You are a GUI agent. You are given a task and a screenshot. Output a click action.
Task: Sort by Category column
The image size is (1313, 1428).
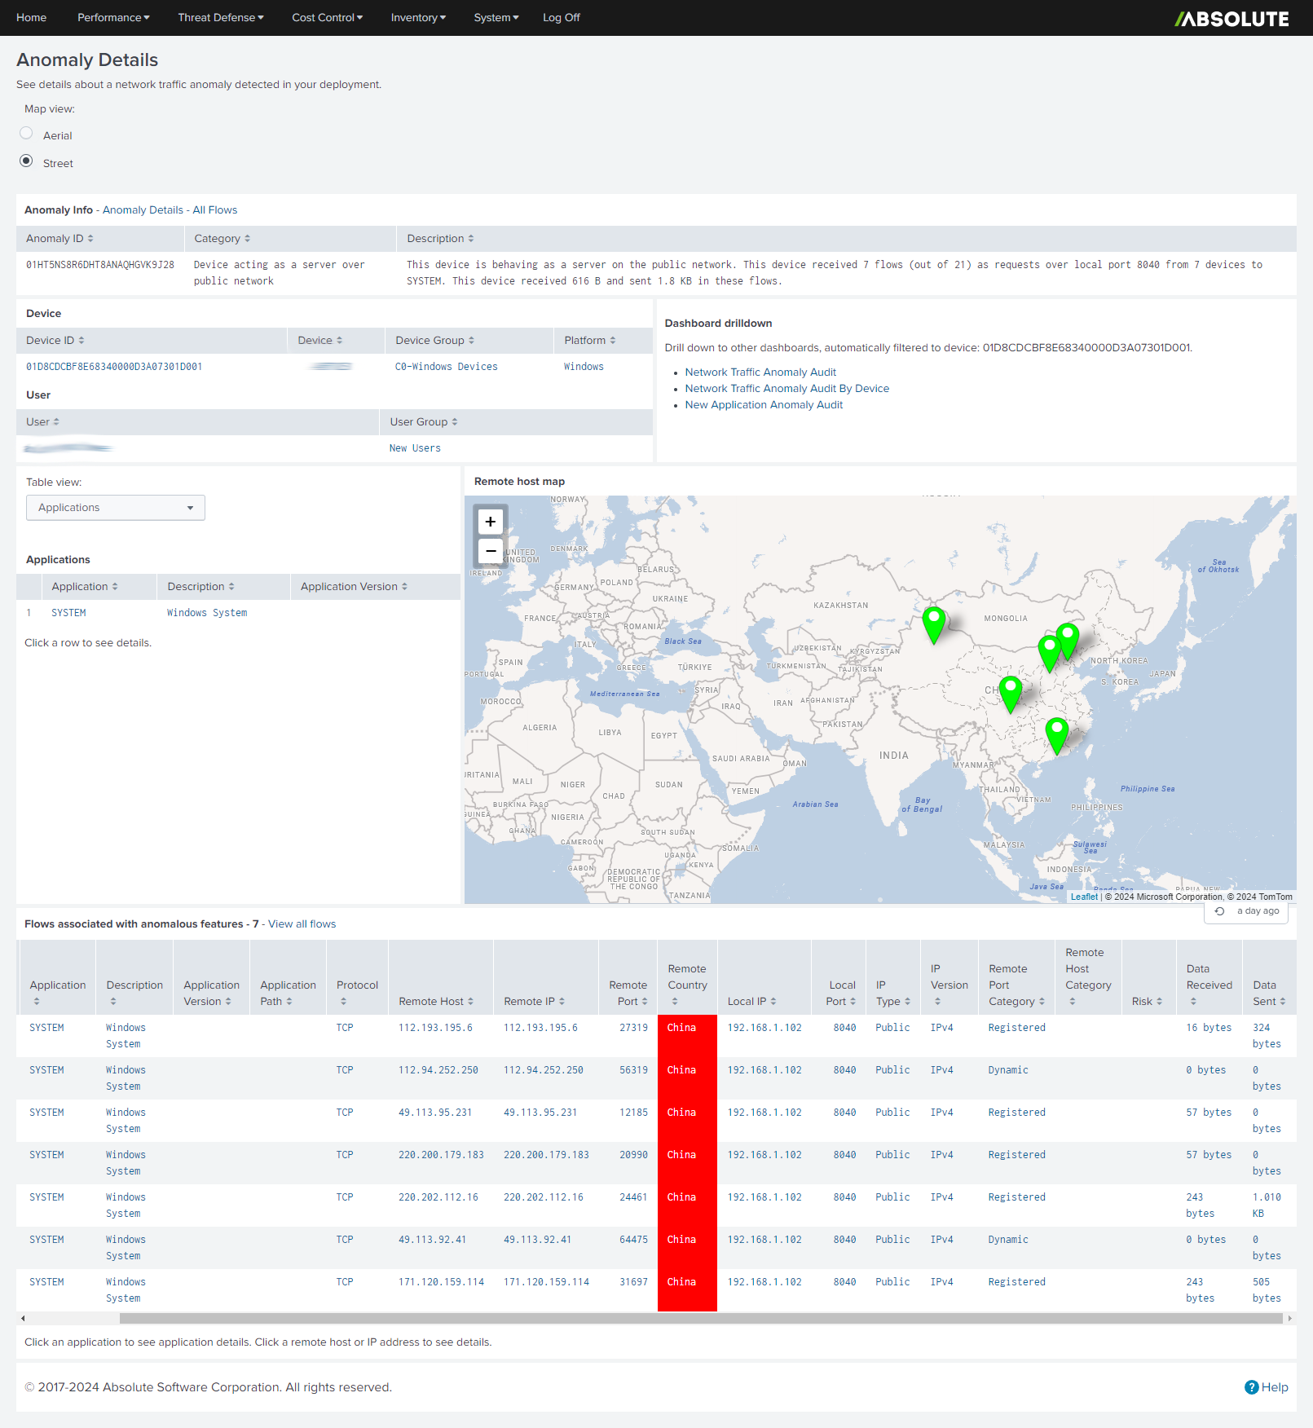click(223, 239)
